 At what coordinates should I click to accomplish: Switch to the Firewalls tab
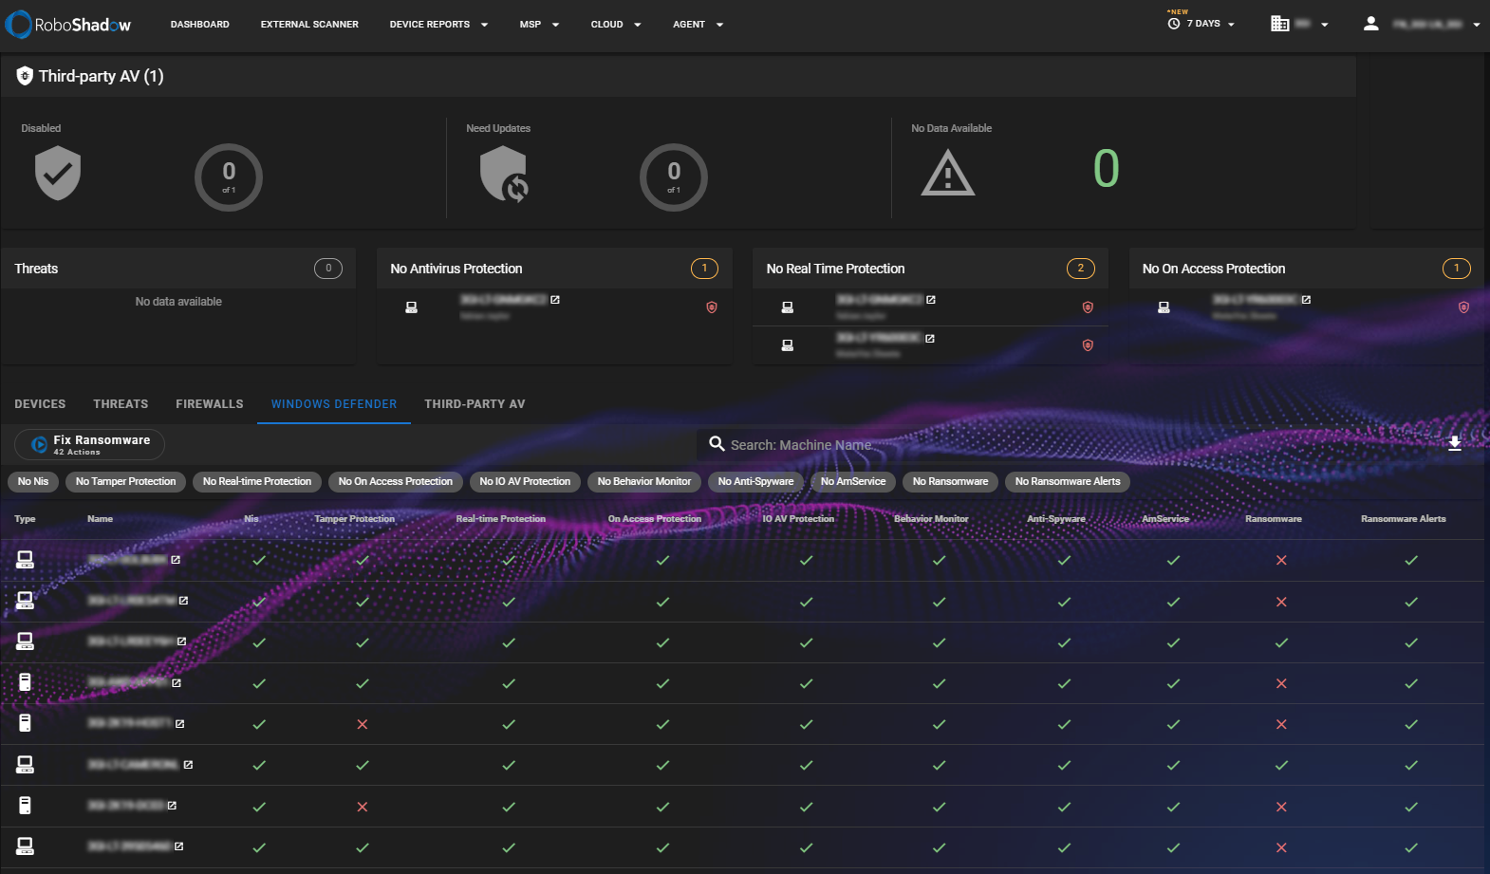[210, 404]
